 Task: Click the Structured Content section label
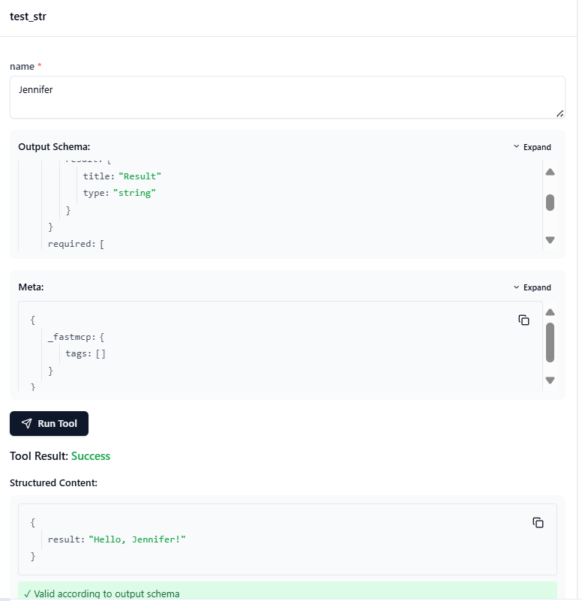point(52,482)
